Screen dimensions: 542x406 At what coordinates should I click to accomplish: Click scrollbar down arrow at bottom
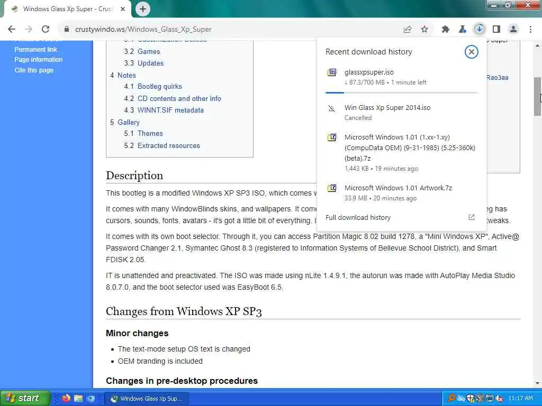click(x=538, y=383)
